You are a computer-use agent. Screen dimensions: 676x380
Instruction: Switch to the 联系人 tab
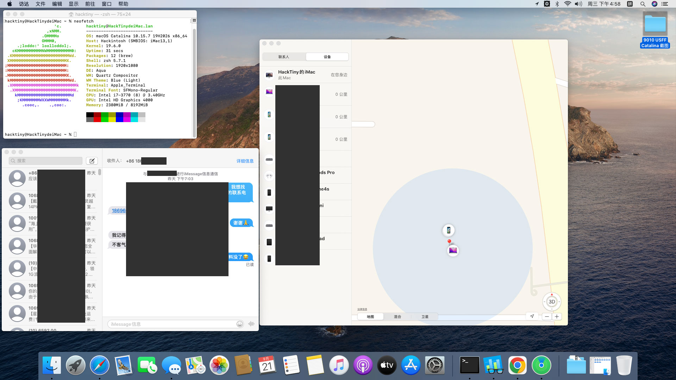click(x=284, y=57)
